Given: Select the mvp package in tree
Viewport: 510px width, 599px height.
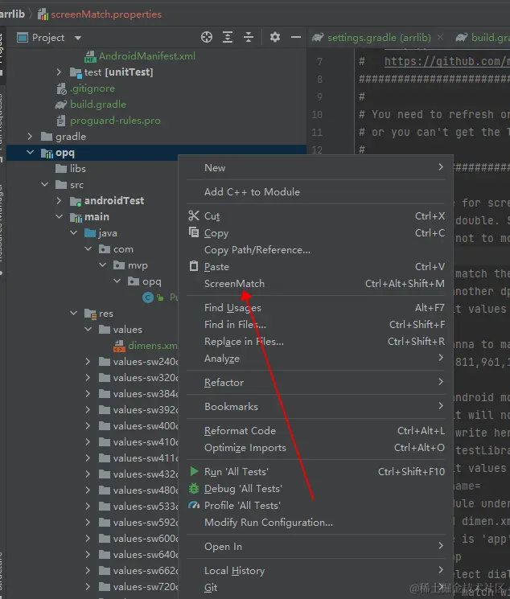Looking at the screenshot, I should 138,265.
